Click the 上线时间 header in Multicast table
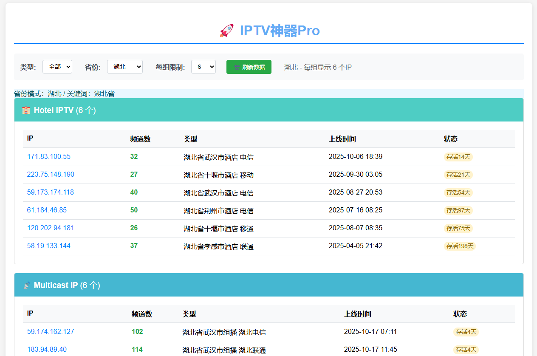This screenshot has width=537, height=356. (x=357, y=314)
